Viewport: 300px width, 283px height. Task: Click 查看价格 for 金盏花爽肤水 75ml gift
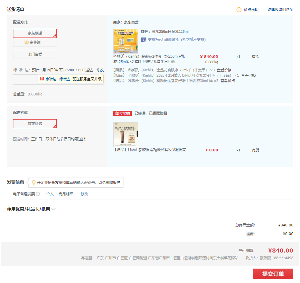point(224,70)
